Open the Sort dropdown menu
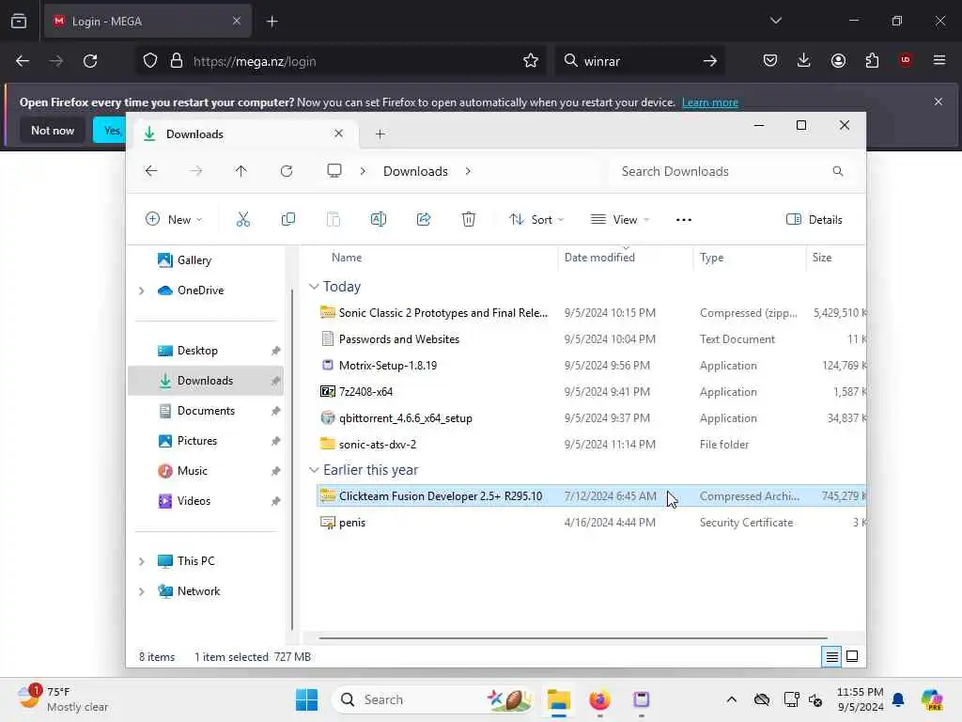Screen dimensions: 962x722 [x=536, y=219]
